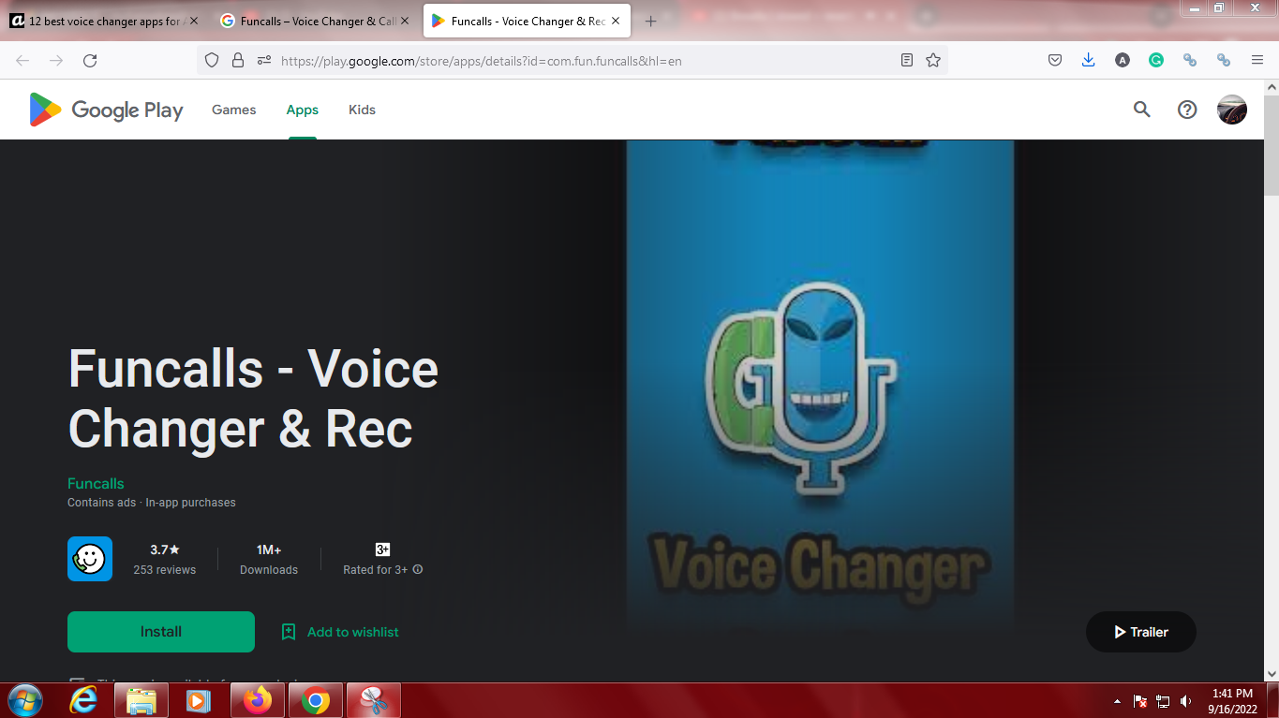This screenshot has width=1279, height=718.
Task: Click the second blue chain-link extension icon
Action: pos(1224,60)
